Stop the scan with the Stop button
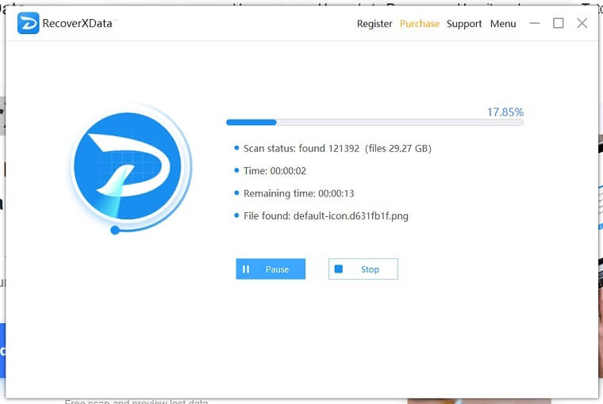Screen dimensions: 603x404 (x=363, y=269)
